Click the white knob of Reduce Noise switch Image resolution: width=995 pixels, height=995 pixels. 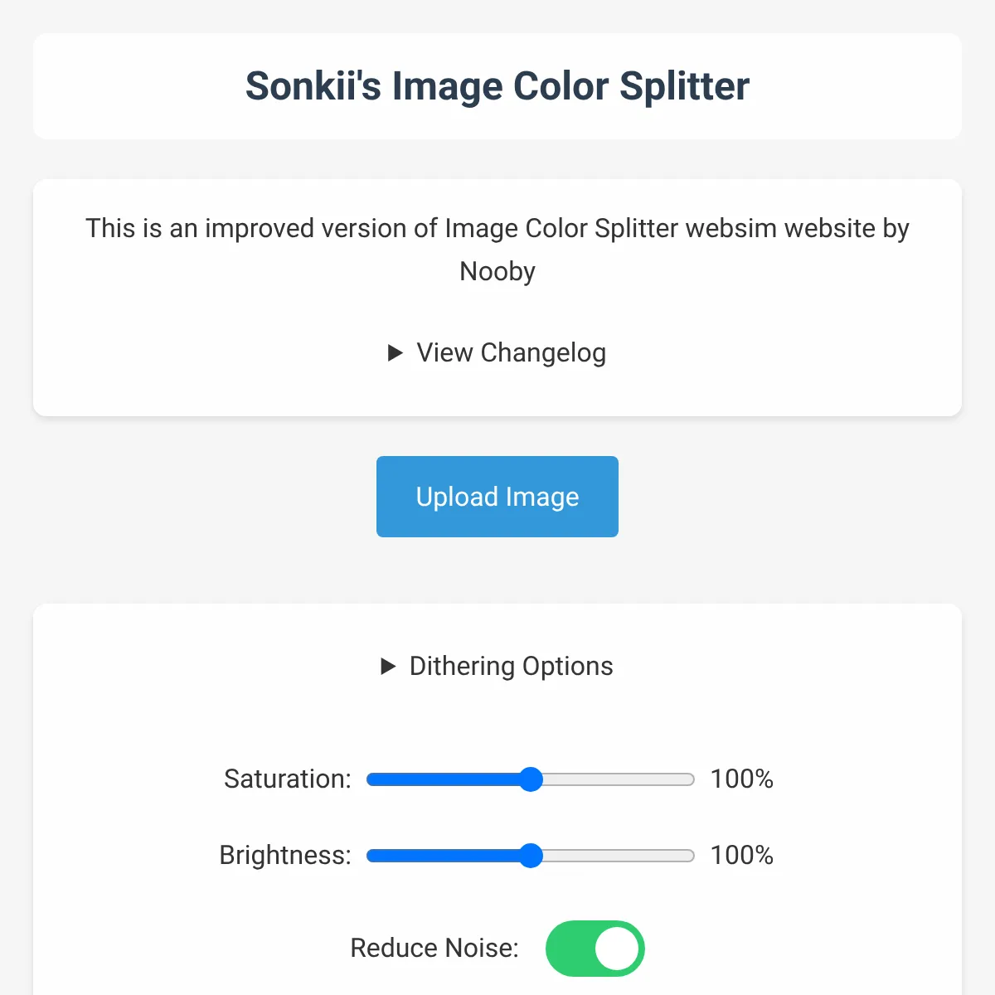click(618, 949)
